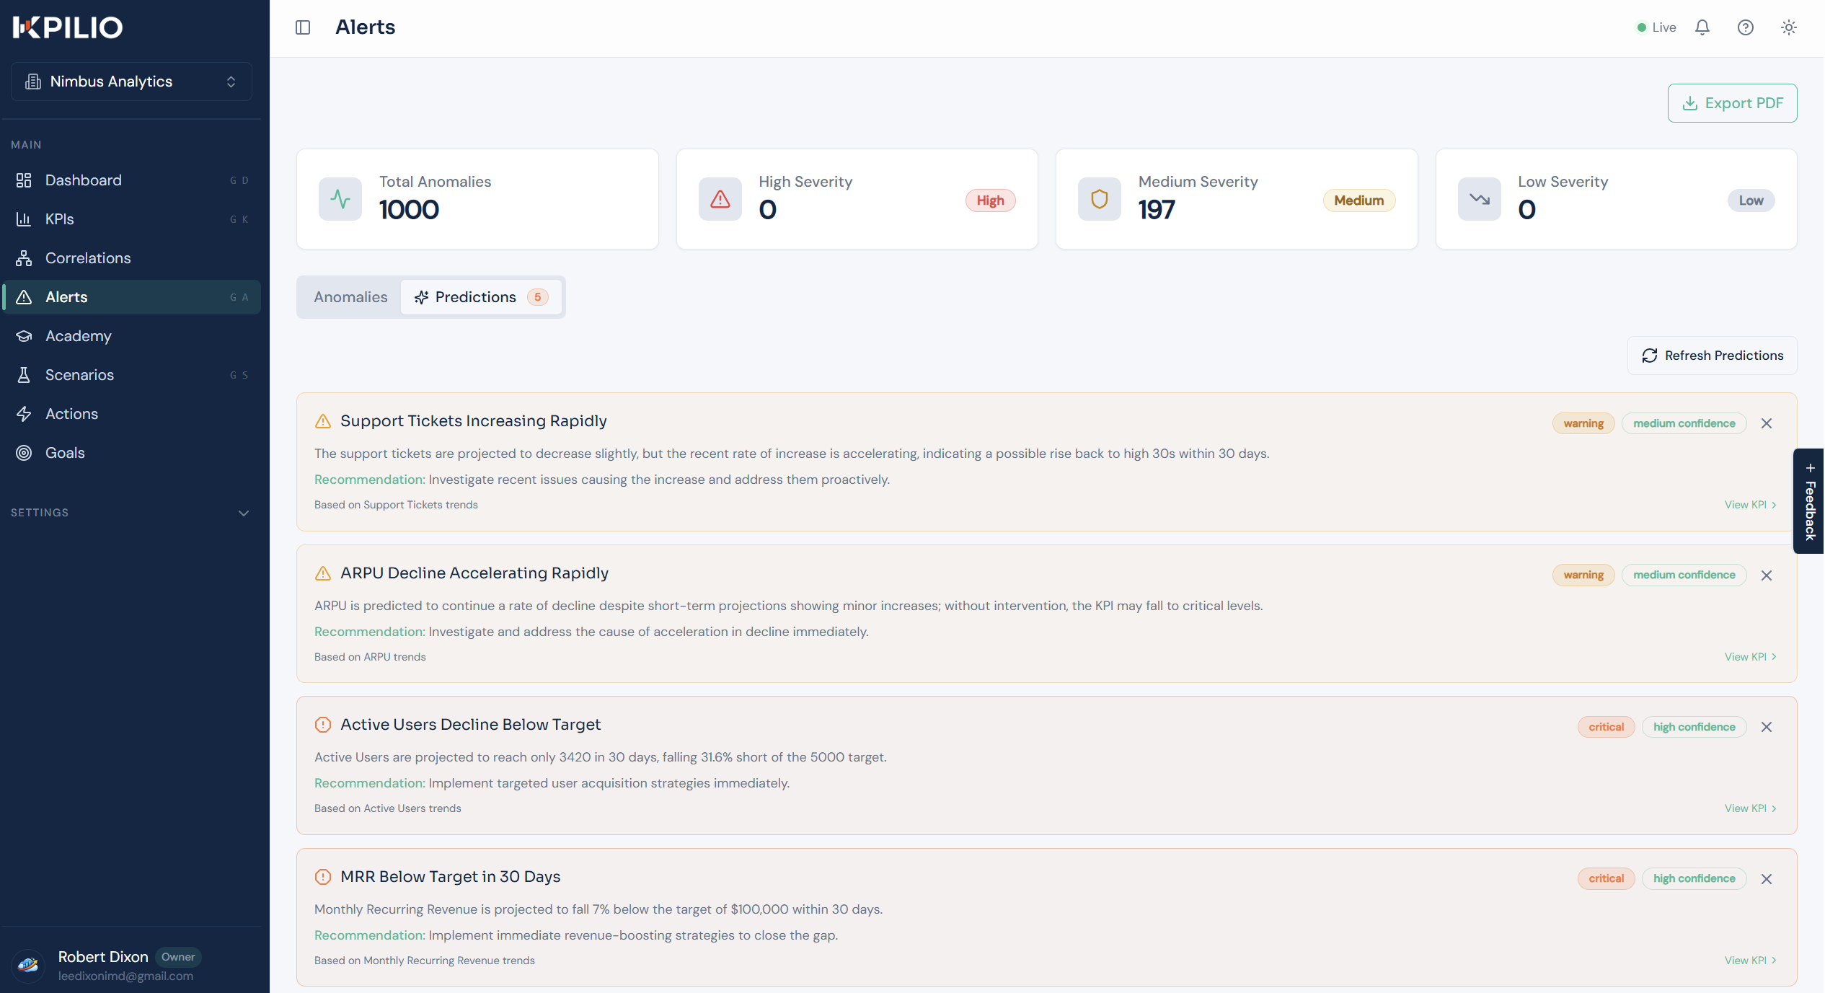Click the KPILIO logo
Image resolution: width=1825 pixels, height=993 pixels.
pyautogui.click(x=68, y=27)
